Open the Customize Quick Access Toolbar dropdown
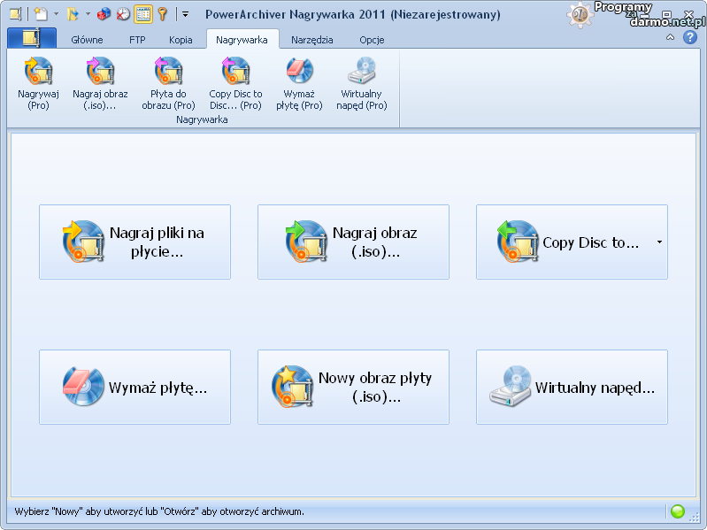The width and height of the screenshot is (707, 530). point(185,14)
